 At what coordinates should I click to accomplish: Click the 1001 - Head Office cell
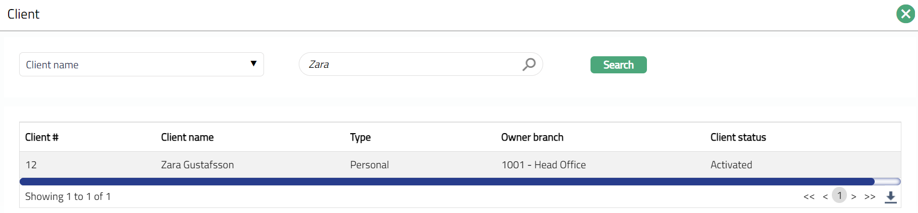coord(544,165)
